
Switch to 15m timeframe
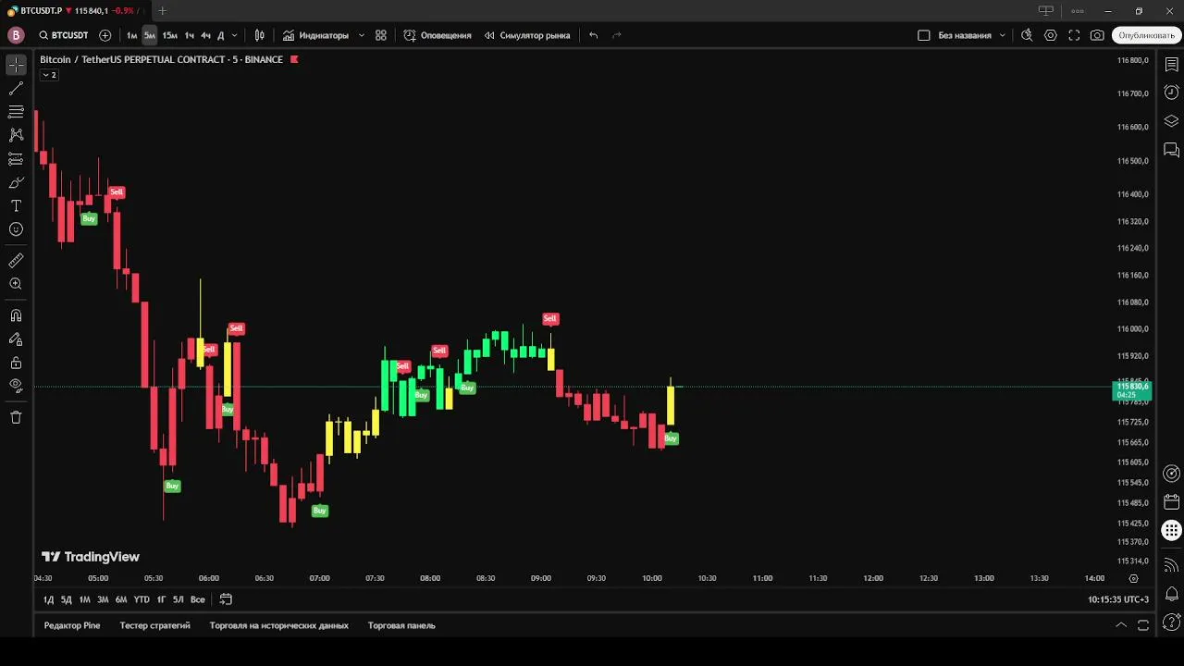click(169, 35)
